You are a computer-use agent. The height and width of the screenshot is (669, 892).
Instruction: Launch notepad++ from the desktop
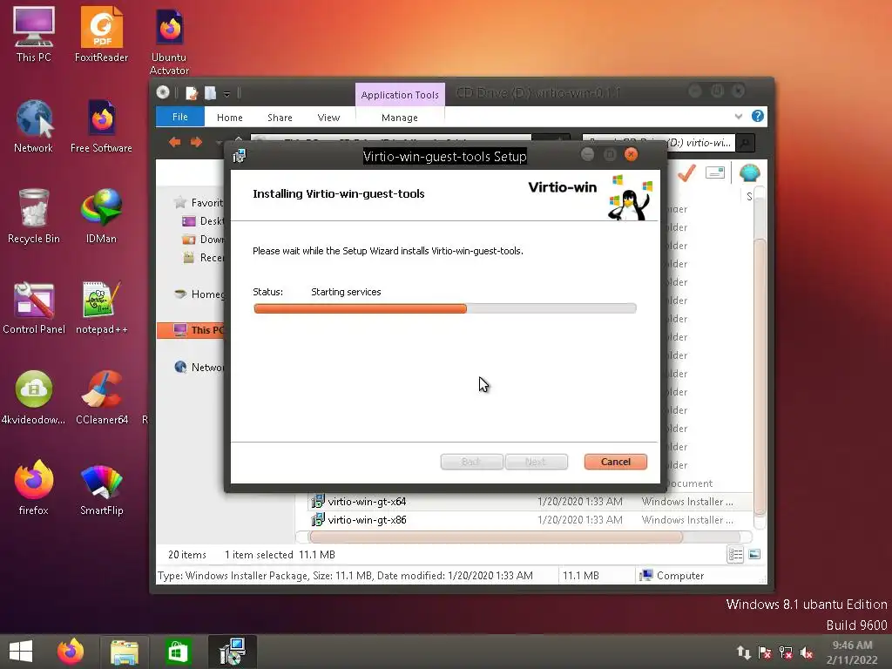pos(101,307)
